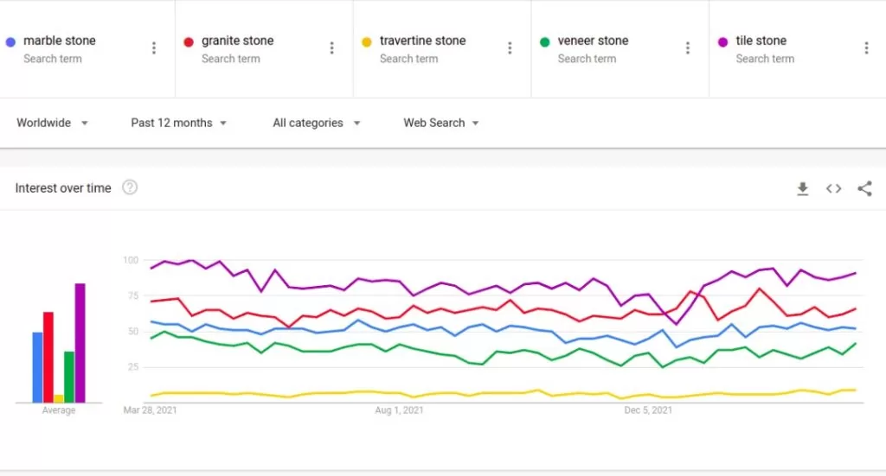Open the travertine stone three-dot options menu

click(x=510, y=48)
